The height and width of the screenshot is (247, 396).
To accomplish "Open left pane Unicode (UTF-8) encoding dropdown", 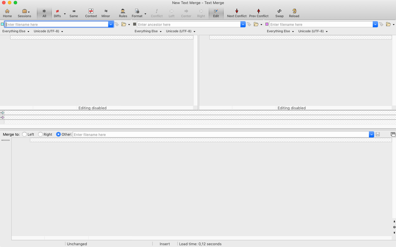I will [x=48, y=31].
